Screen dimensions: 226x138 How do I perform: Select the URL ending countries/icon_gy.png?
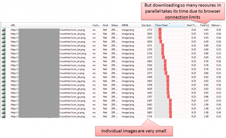[48, 97]
